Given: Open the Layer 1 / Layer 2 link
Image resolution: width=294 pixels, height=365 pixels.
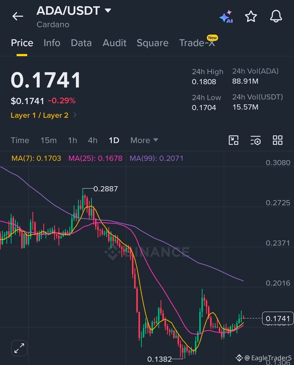Looking at the screenshot, I should (39, 115).
